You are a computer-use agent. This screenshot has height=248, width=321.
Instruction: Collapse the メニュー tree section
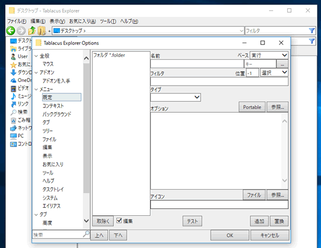[x=36, y=89]
